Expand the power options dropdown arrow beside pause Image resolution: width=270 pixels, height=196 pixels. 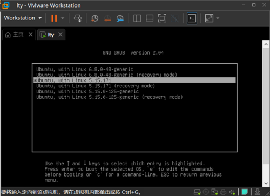coord(63,18)
